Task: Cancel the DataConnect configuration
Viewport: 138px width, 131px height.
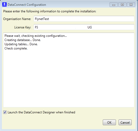Action: coord(125,122)
